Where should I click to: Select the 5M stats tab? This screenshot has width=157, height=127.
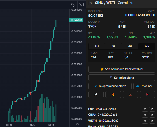tap(97, 47)
